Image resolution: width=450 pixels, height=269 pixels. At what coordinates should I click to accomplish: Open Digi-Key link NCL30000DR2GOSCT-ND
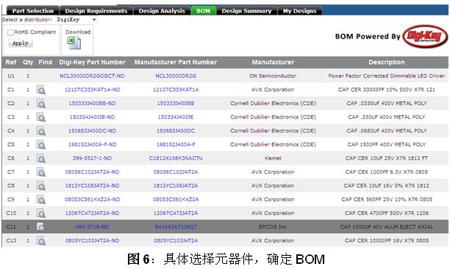[92, 75]
